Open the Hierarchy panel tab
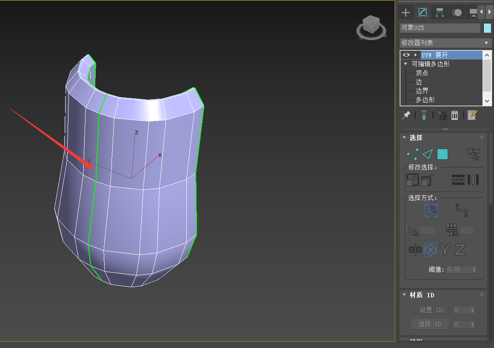 click(440, 13)
